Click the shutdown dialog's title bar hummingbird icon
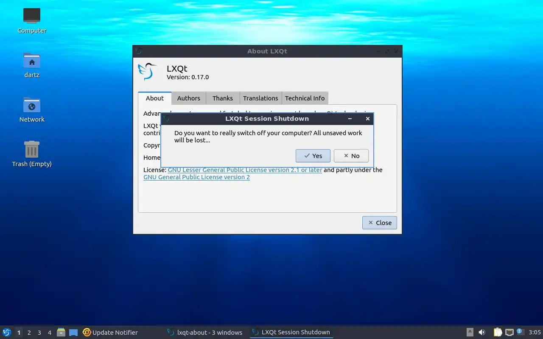Image resolution: width=543 pixels, height=339 pixels. 167,119
